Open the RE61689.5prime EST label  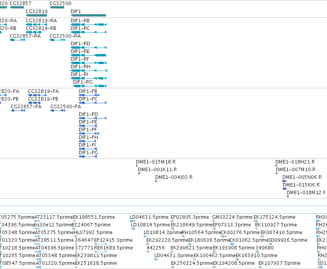pos(113,248)
